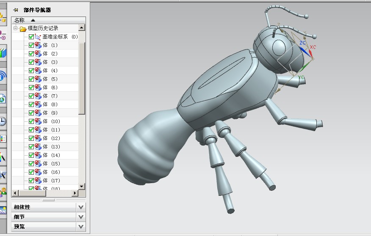This screenshot has width=371, height=236.
Task: Uncheck the 体 (2) checkbox
Action: coord(31,54)
